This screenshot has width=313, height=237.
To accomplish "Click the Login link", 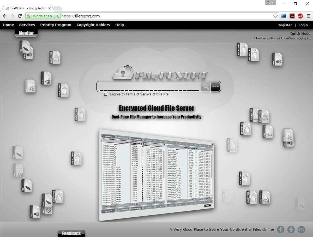I will tap(303, 25).
